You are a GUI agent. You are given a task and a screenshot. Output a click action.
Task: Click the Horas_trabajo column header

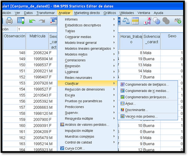[131, 41]
